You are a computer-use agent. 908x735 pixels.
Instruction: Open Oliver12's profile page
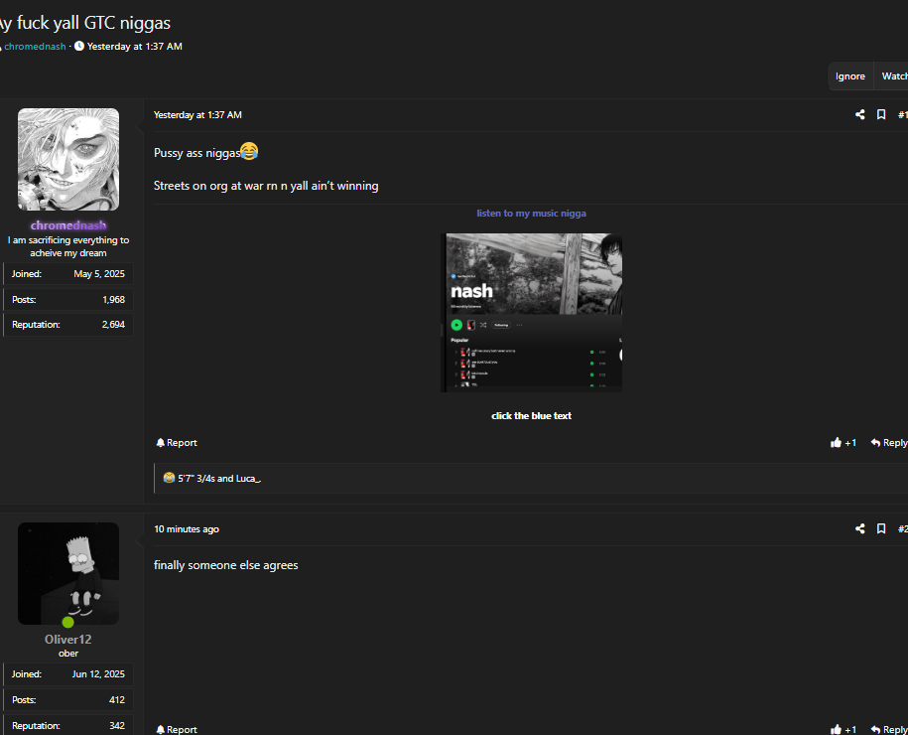pos(67,639)
